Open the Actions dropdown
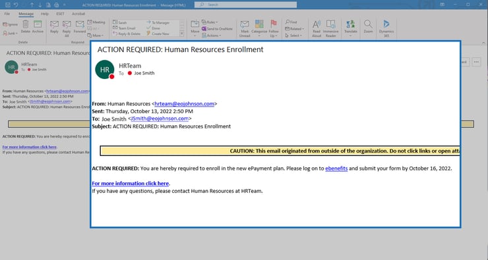This screenshot has height=260, width=488. click(211, 36)
